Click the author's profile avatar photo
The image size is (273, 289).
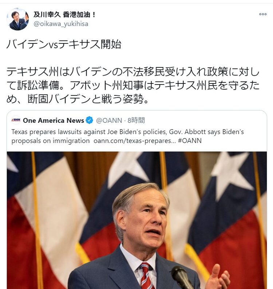click(18, 19)
